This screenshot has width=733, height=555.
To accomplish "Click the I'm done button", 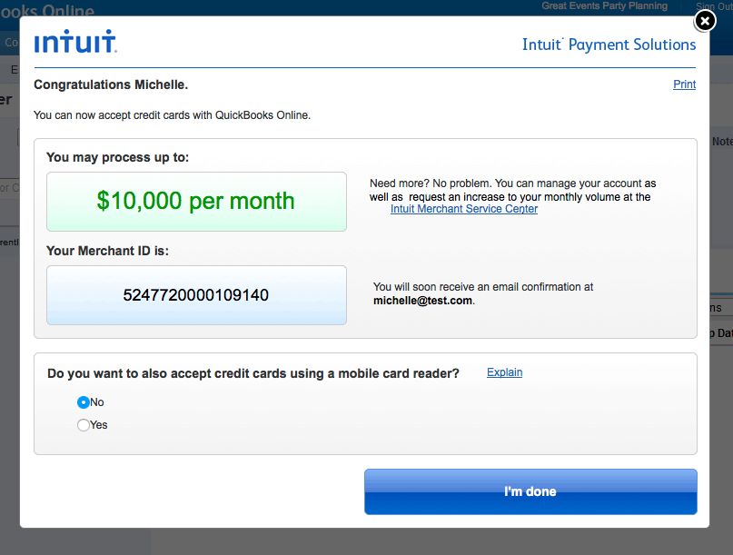I will 530,491.
